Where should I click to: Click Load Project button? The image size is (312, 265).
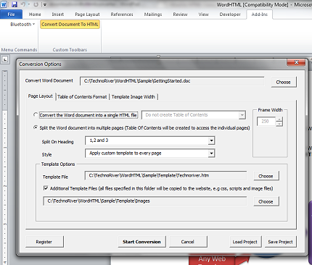point(245,242)
